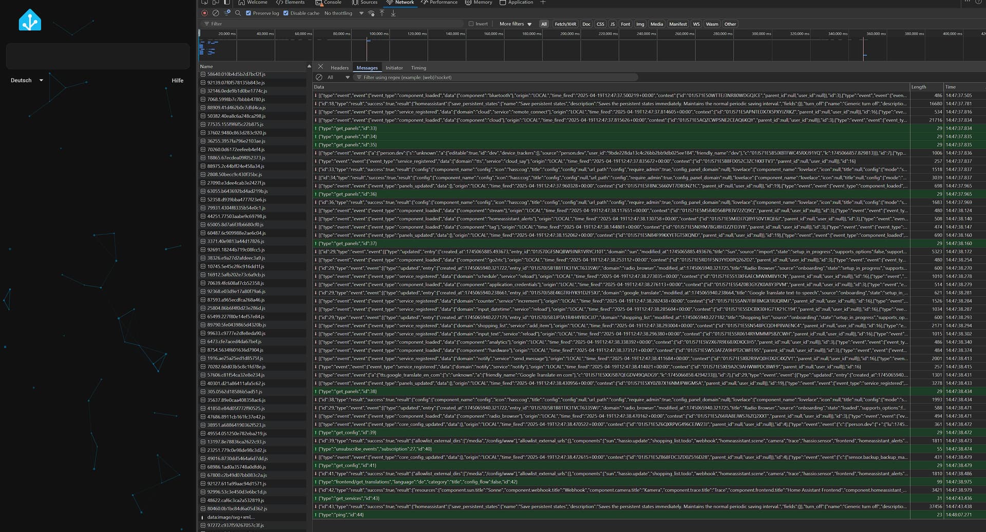Click the Hilfe link
Image resolution: width=986 pixels, height=532 pixels.
(x=177, y=81)
